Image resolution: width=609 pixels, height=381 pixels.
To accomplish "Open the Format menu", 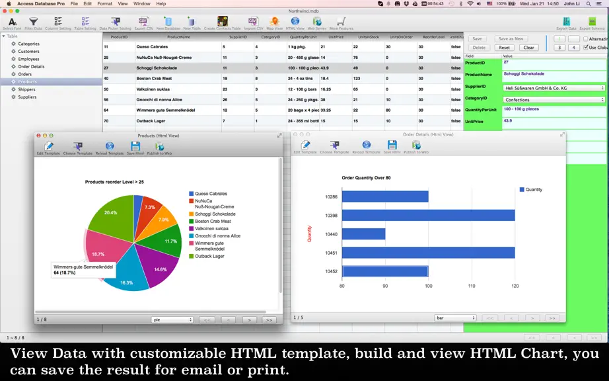I will click(x=104, y=3).
